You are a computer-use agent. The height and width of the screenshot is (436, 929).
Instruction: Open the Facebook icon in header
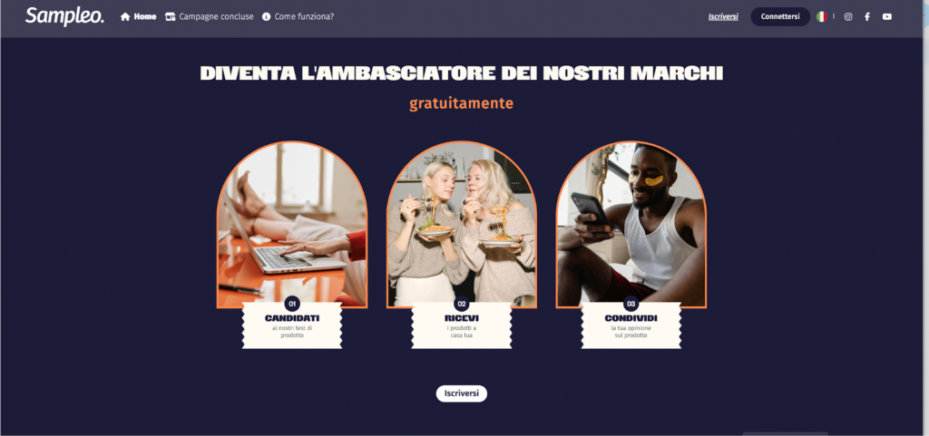click(x=867, y=16)
